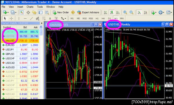The width and height of the screenshot is (174, 105).
Task: Open the Periods clock icon
Action: 160,12
